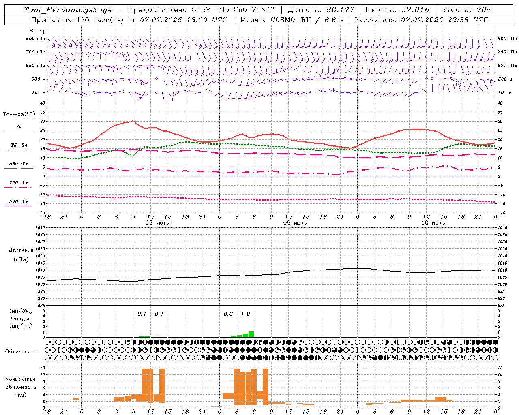Click the 'Осадки' precipitation label
The width and height of the screenshot is (519, 415).
coord(21,319)
